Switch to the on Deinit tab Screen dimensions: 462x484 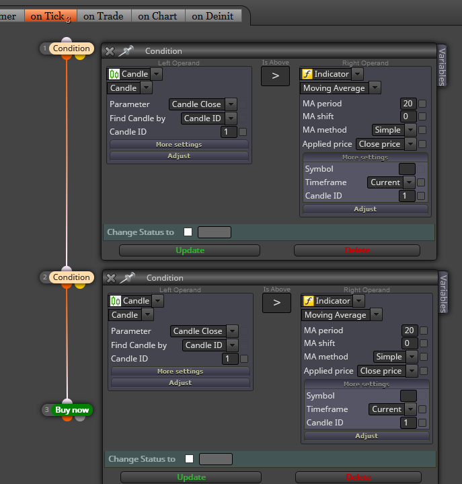coord(213,16)
